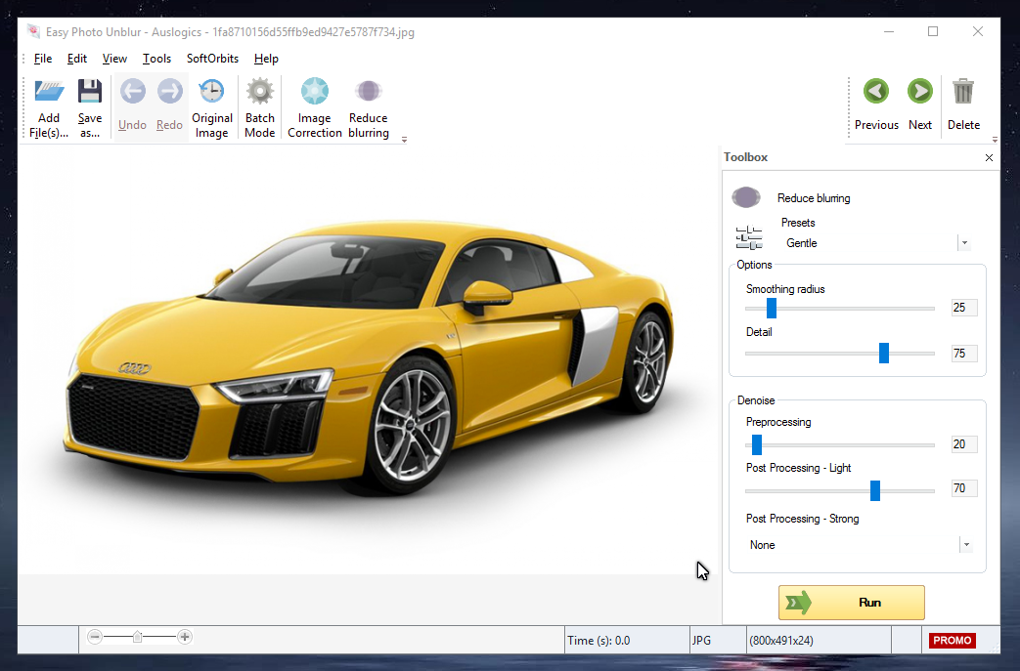The width and height of the screenshot is (1020, 671).
Task: Open the SoftOrbits menu
Action: 213,59
